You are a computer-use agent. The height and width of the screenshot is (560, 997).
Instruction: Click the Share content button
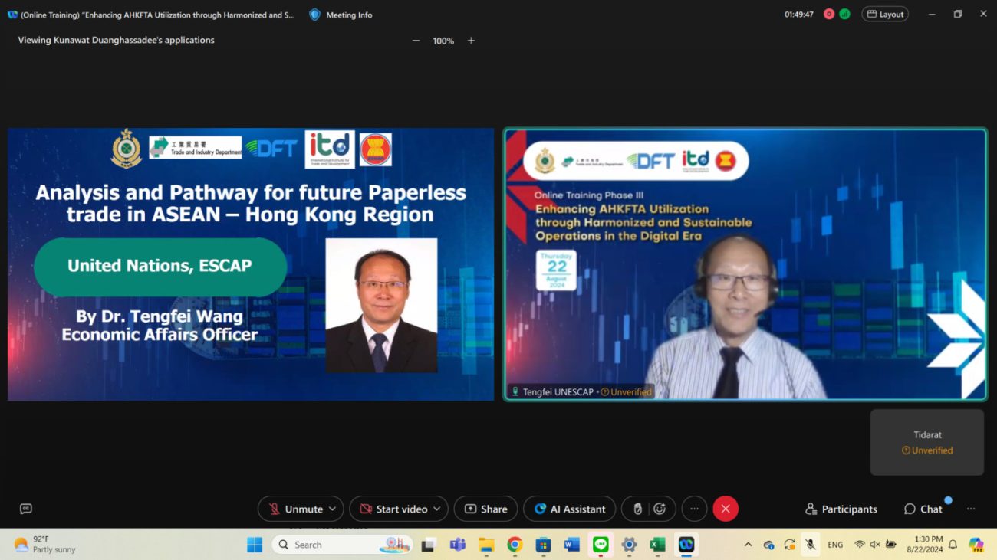486,509
